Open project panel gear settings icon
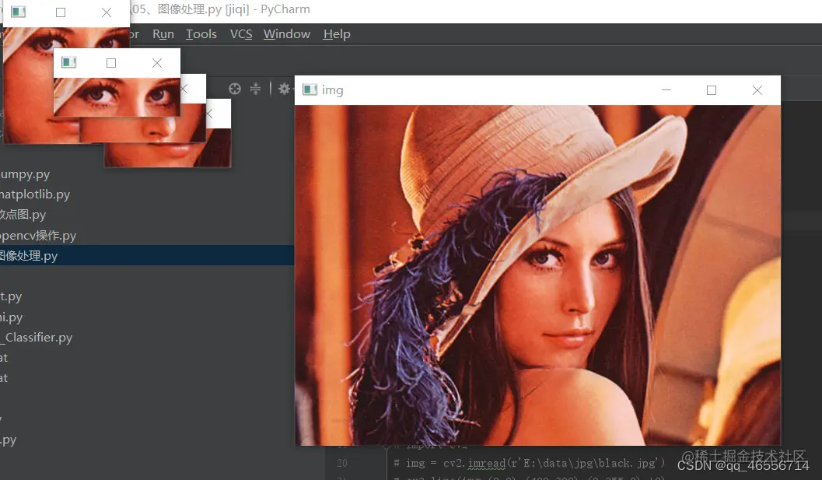 pyautogui.click(x=284, y=89)
